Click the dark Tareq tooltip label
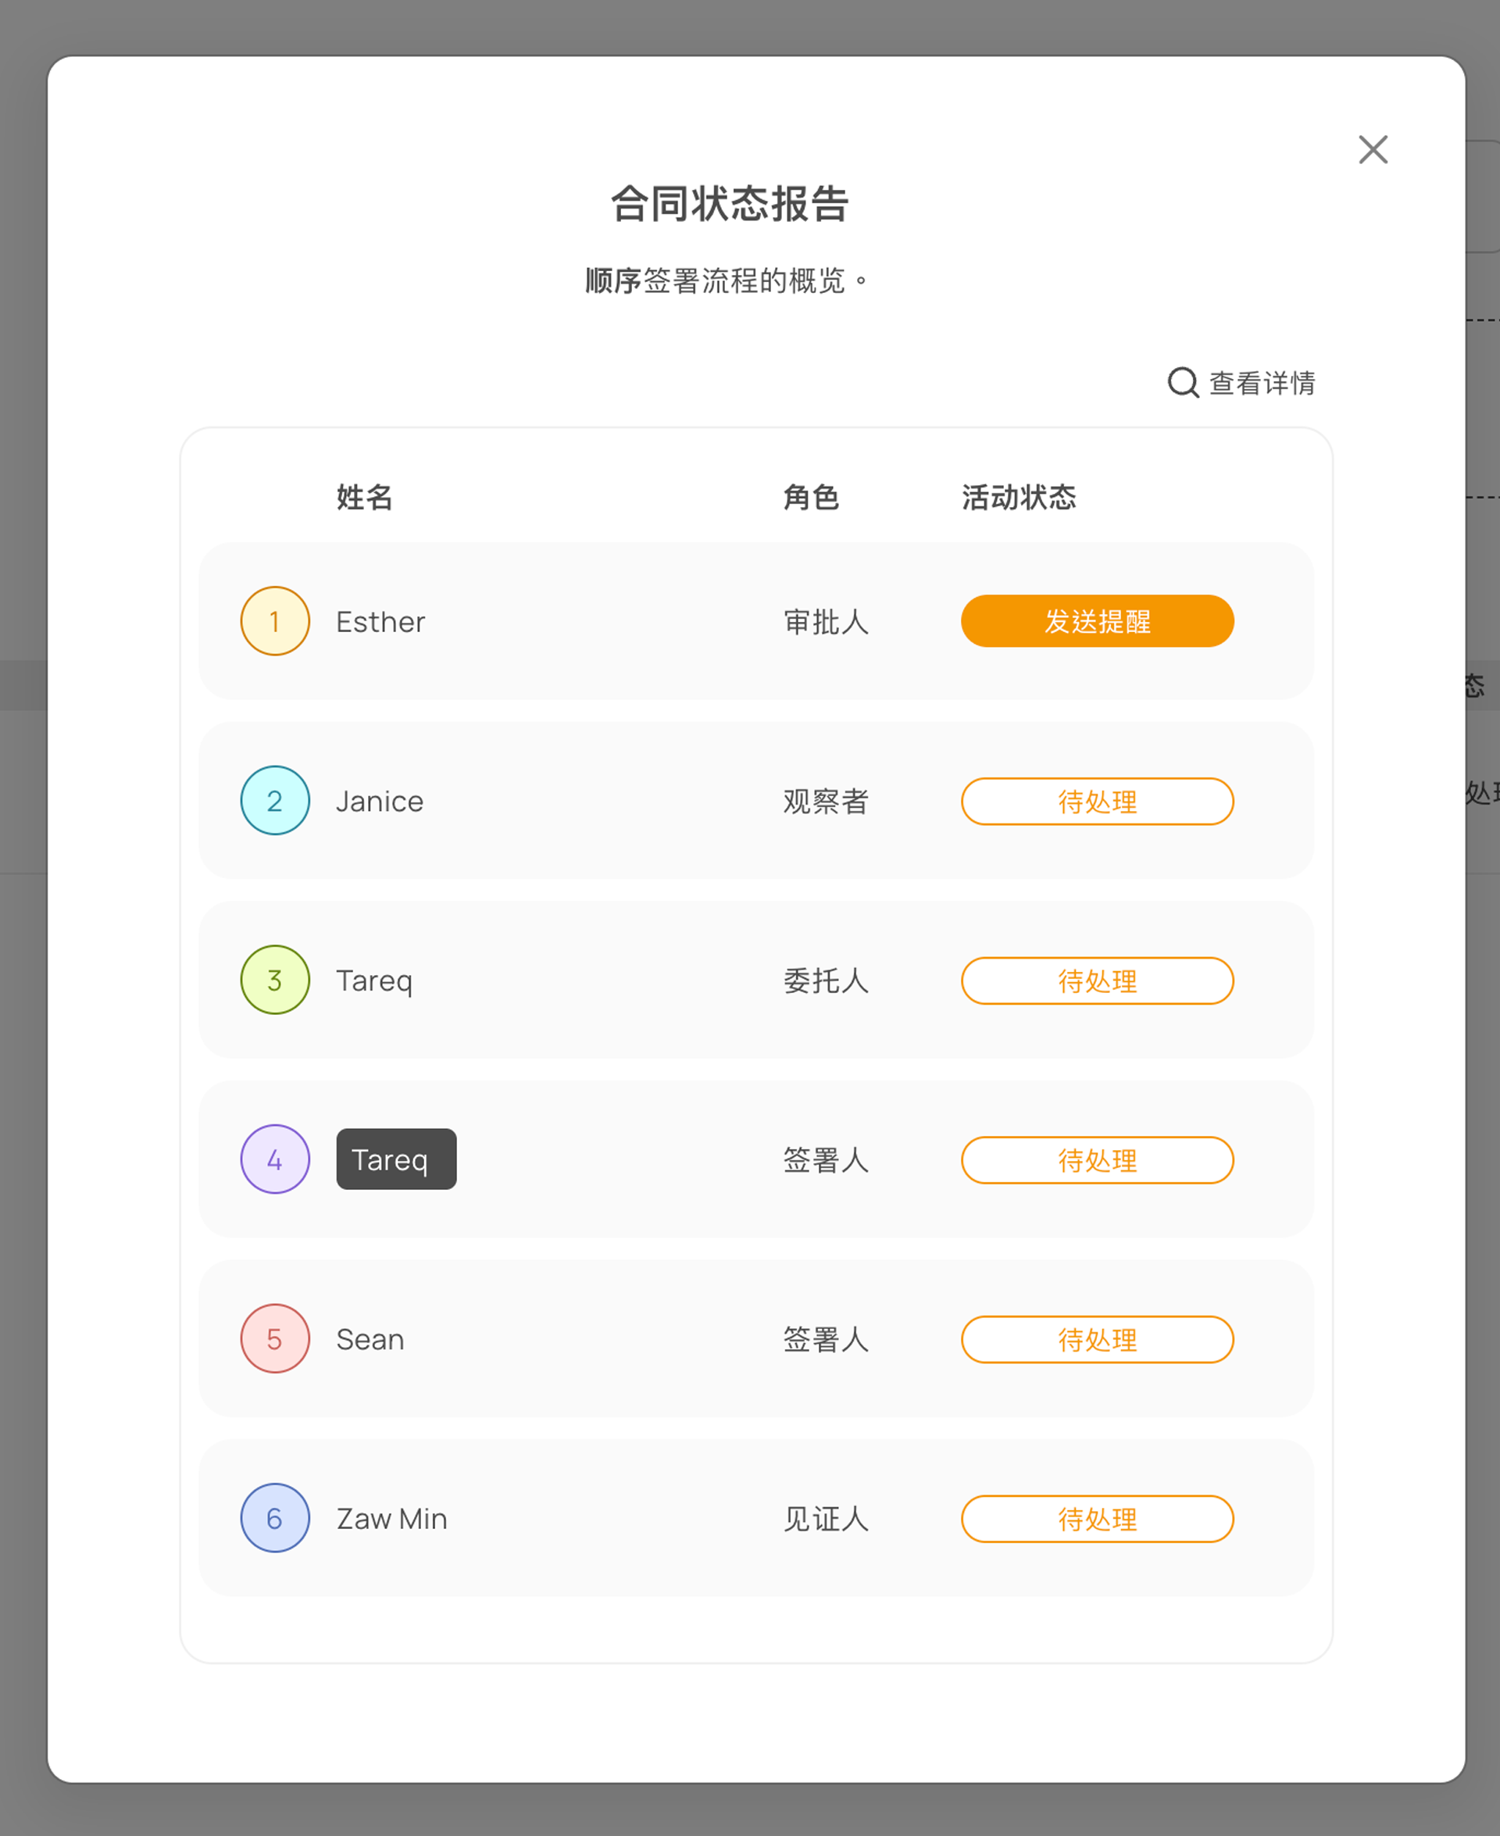This screenshot has height=1836, width=1500. point(396,1159)
